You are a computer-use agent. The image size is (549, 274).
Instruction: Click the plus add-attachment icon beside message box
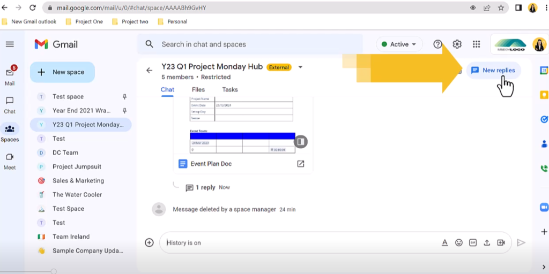[149, 242]
